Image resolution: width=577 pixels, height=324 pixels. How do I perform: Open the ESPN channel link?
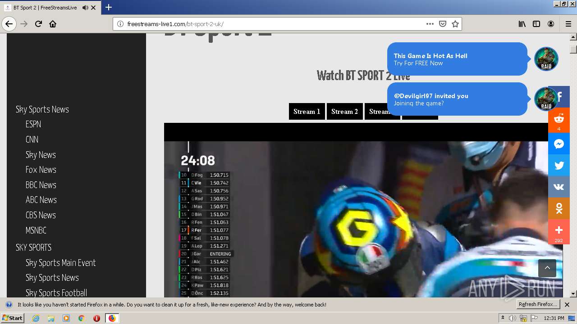click(33, 124)
